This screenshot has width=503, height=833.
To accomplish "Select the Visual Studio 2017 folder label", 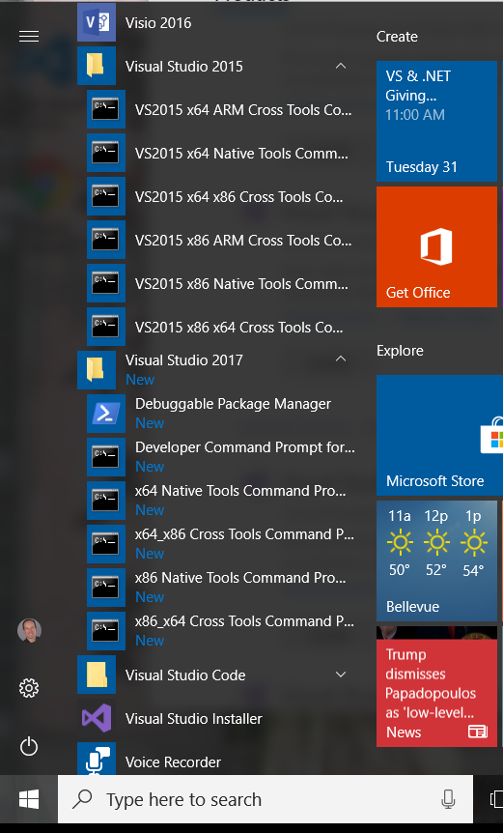I will tap(184, 359).
